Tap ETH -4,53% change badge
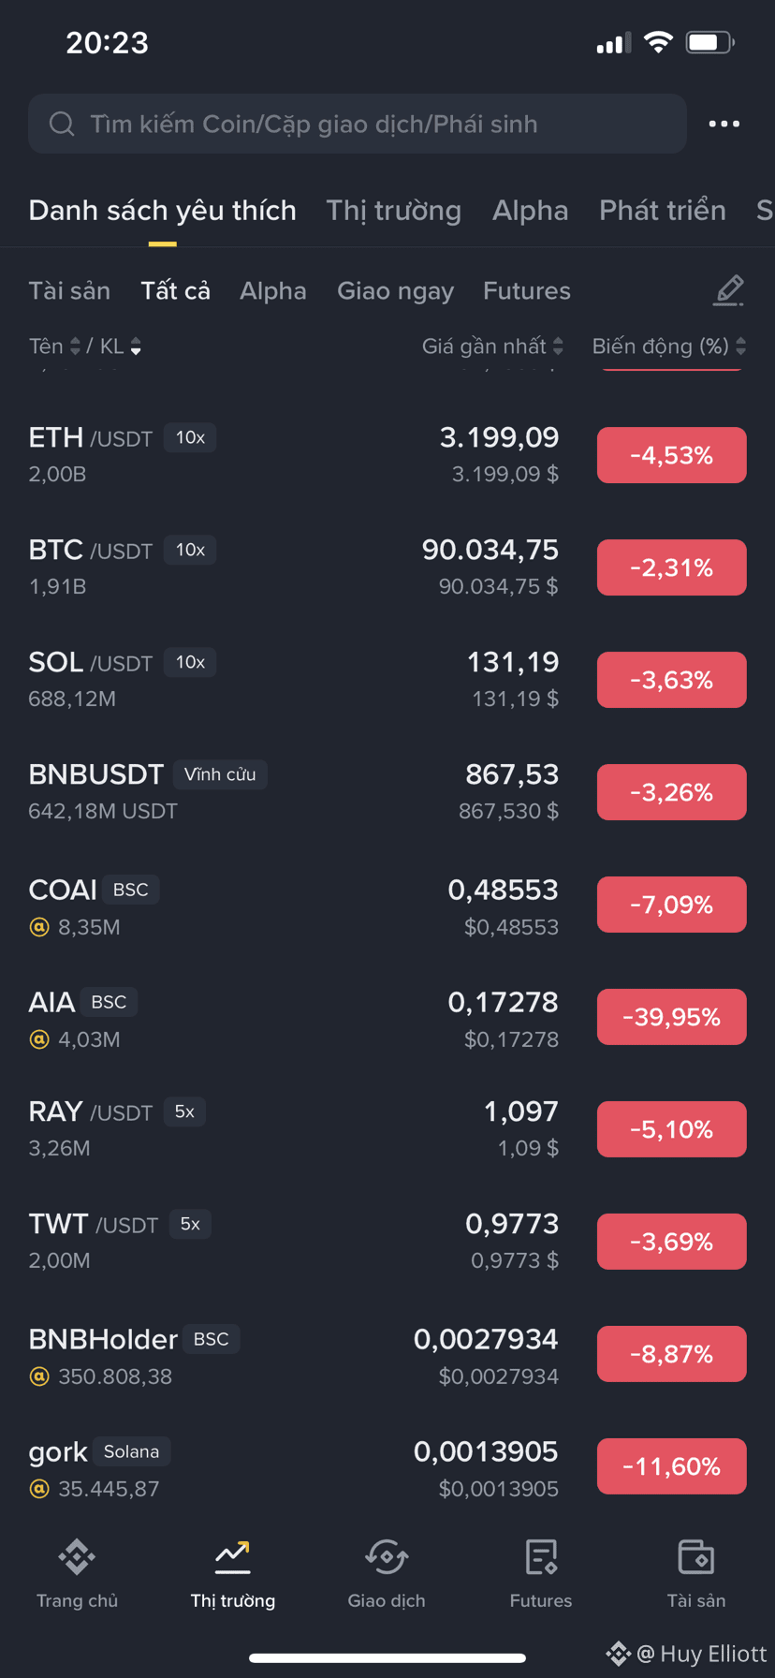The height and width of the screenshot is (1678, 775). (x=672, y=455)
